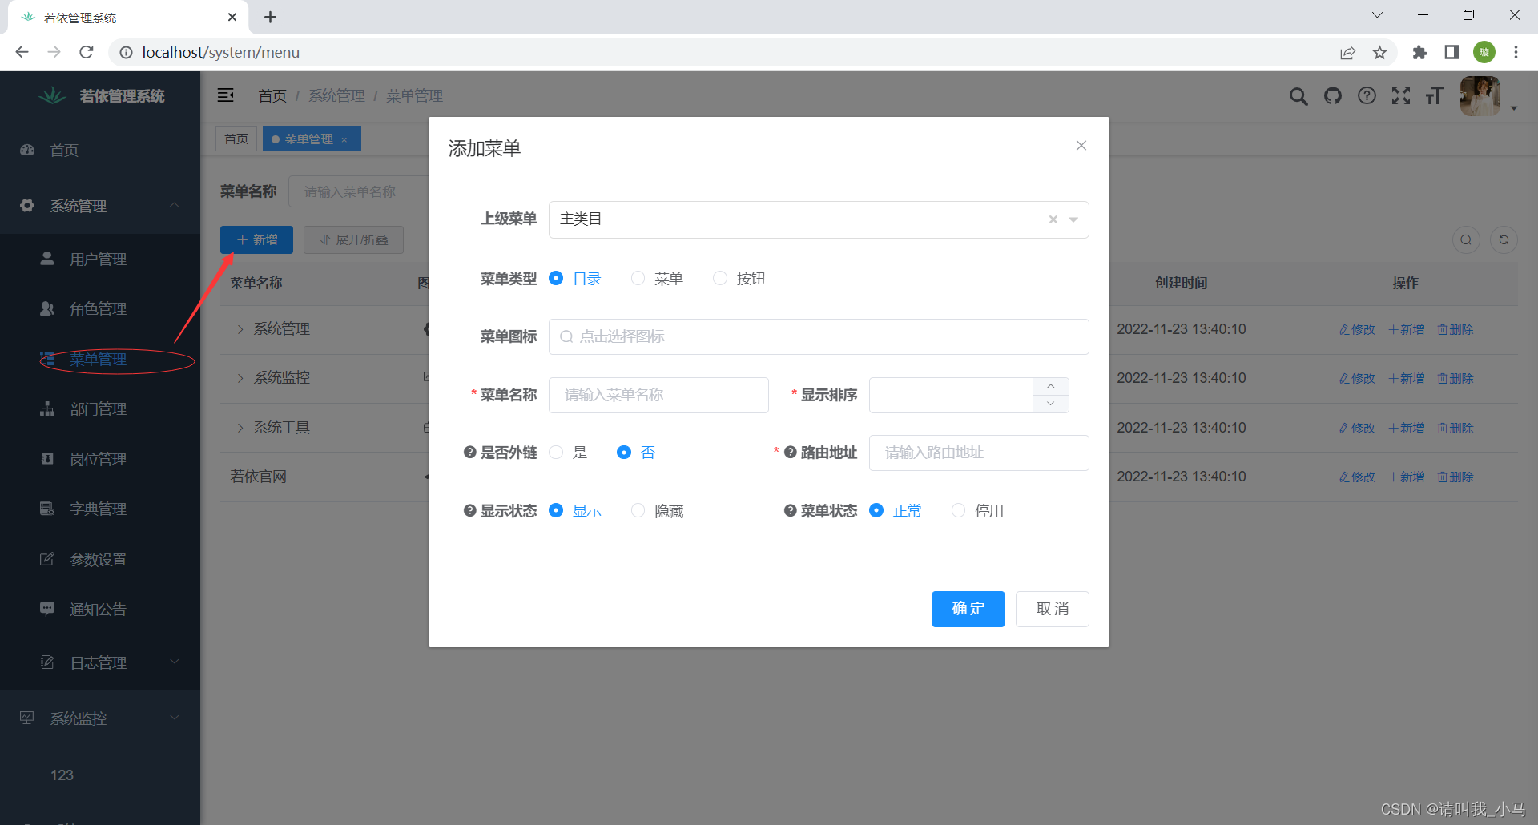The width and height of the screenshot is (1538, 825).
Task: Click the magnifier search icon in header
Action: 1298,95
